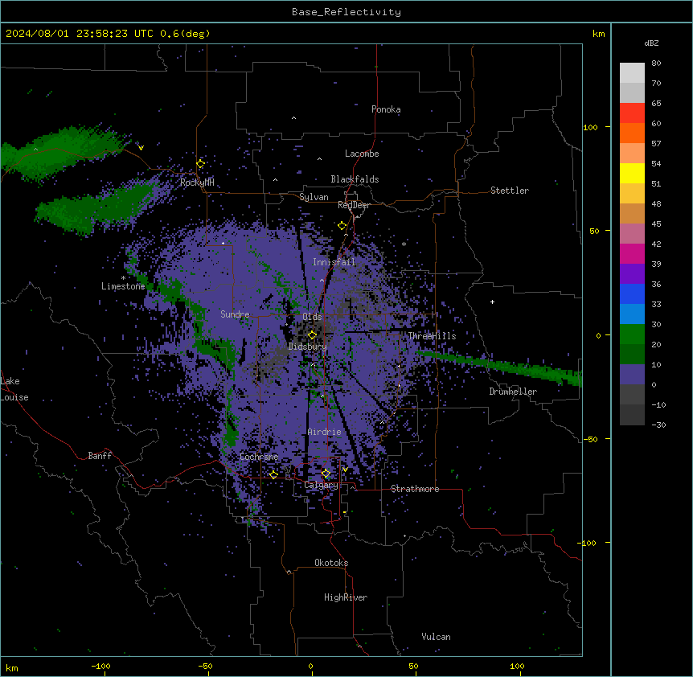Click the large green echo northwest of RockyMH

pos(62,153)
